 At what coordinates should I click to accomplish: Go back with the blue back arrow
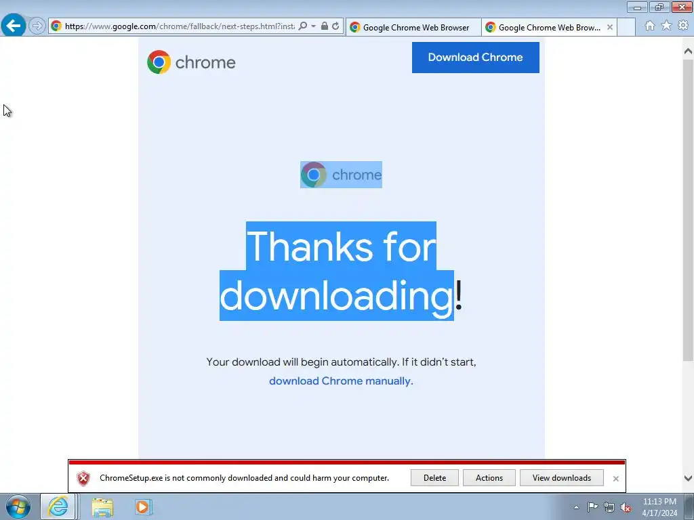[14, 25]
